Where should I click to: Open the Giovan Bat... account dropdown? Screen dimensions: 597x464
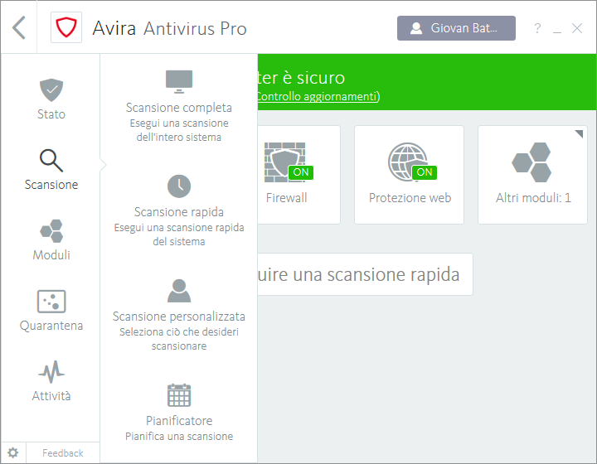tap(456, 28)
